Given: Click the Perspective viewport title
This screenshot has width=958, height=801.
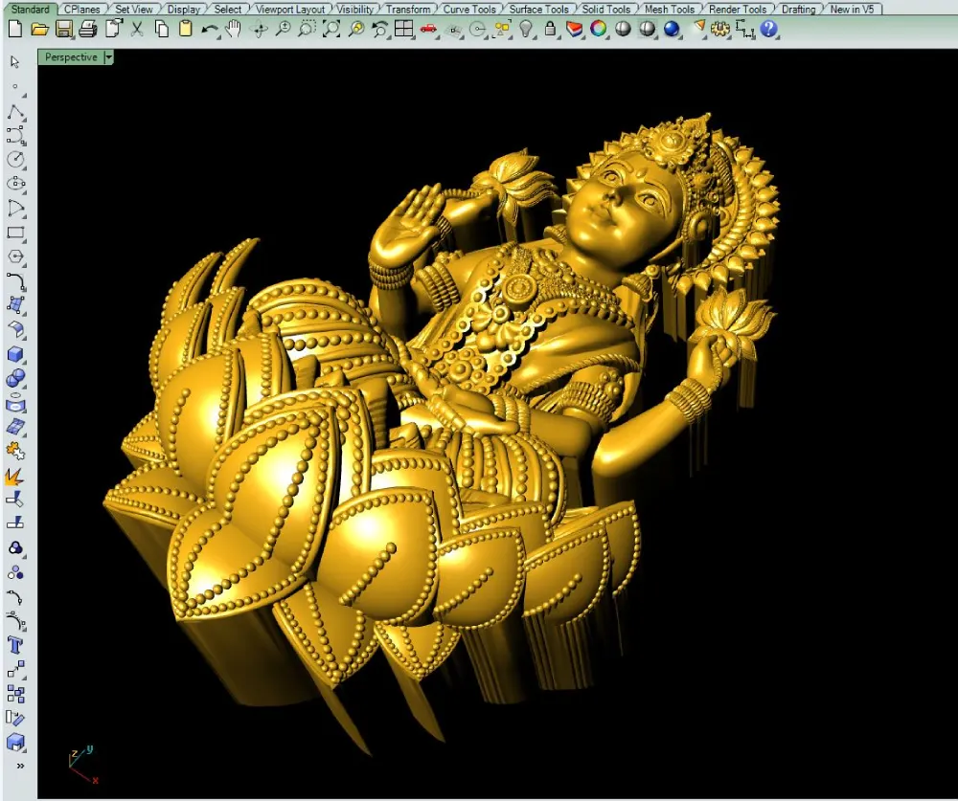Looking at the screenshot, I should pyautogui.click(x=71, y=57).
